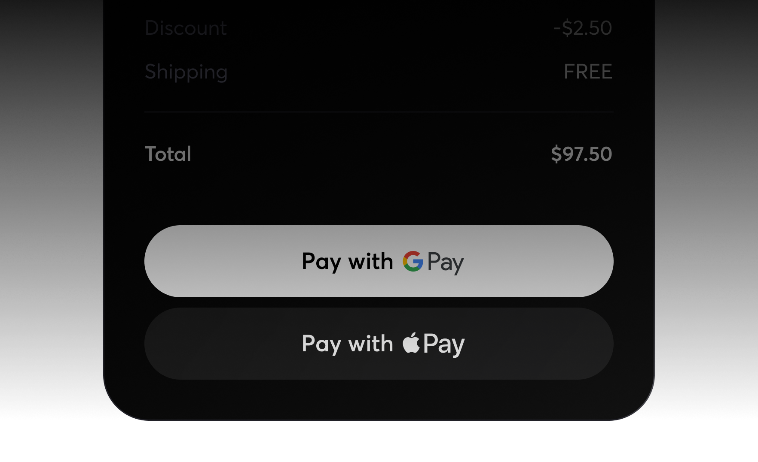Click dark card area below Apple Pay button

(x=379, y=399)
